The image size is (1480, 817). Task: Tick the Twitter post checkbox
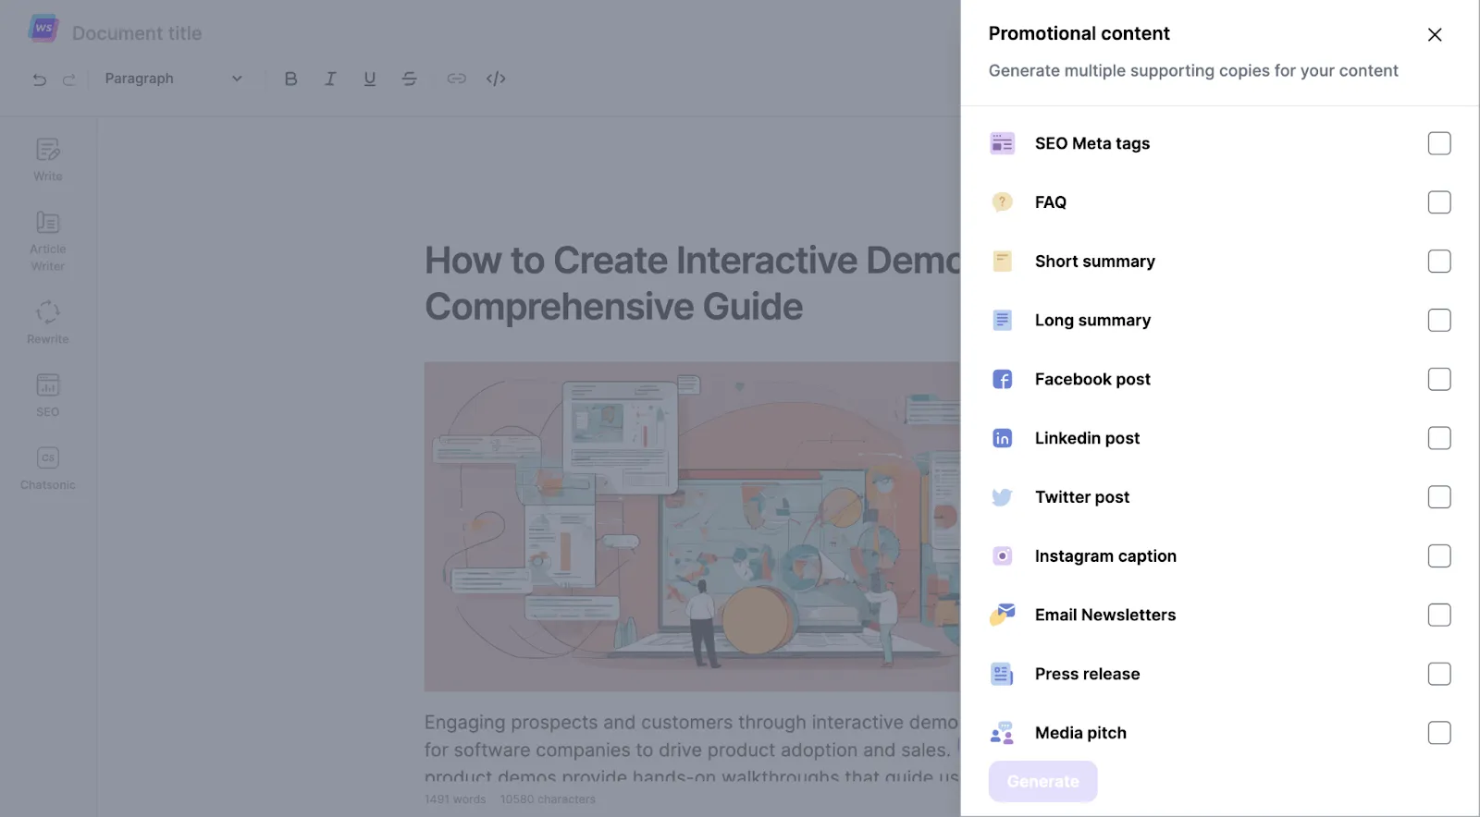click(x=1439, y=497)
